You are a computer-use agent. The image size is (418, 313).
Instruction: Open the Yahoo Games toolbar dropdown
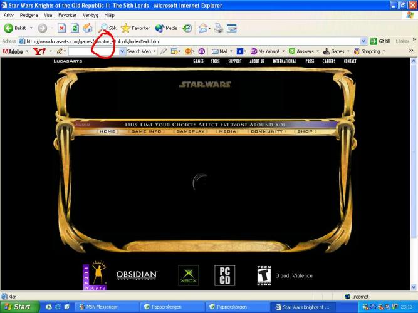(335, 51)
